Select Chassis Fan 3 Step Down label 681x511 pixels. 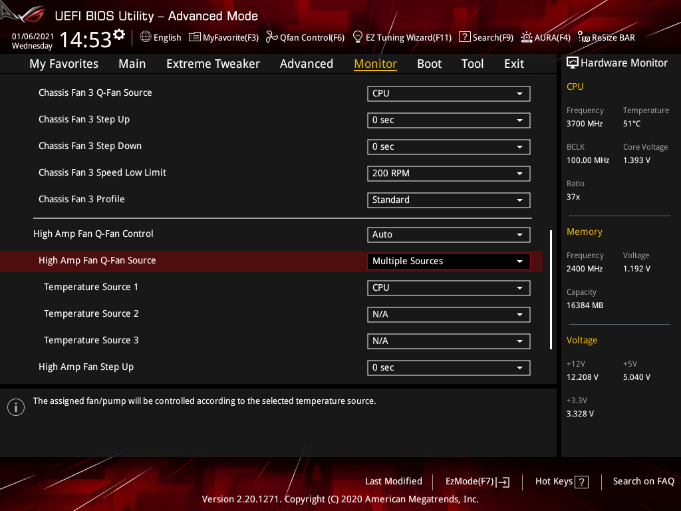tap(90, 146)
